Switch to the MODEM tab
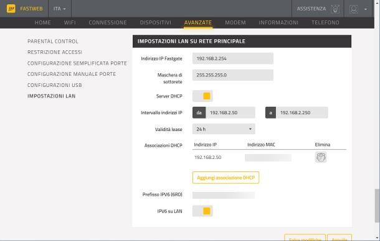380x241 pixels. click(235, 22)
